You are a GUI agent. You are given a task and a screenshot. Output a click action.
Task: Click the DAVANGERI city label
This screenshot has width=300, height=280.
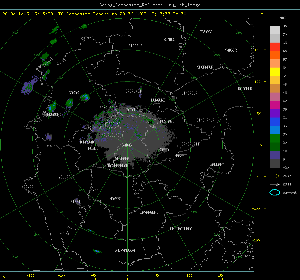149,212
